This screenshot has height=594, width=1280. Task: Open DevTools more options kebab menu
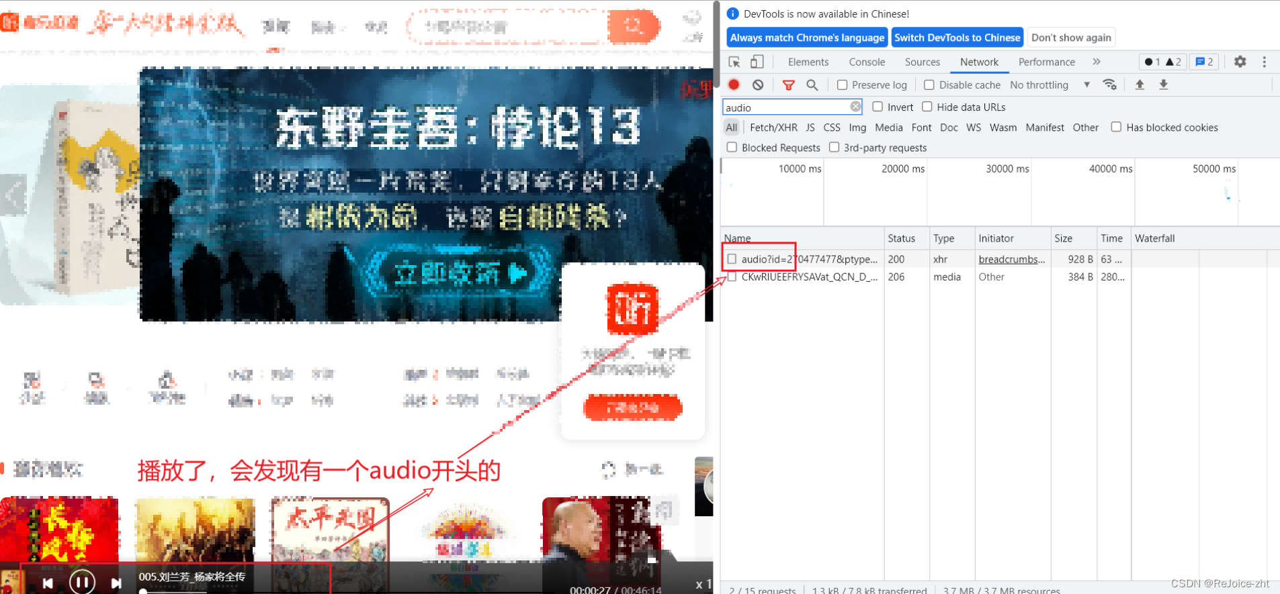(x=1265, y=62)
